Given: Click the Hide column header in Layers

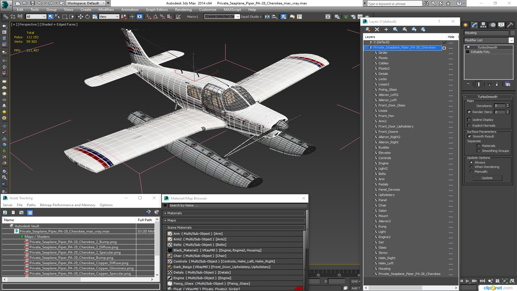Looking at the screenshot, I should click(x=451, y=37).
